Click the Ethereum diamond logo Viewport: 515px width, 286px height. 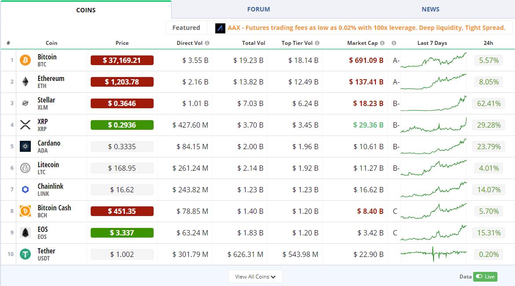tap(25, 82)
